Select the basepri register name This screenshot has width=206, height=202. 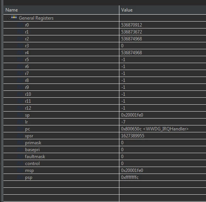point(32,150)
